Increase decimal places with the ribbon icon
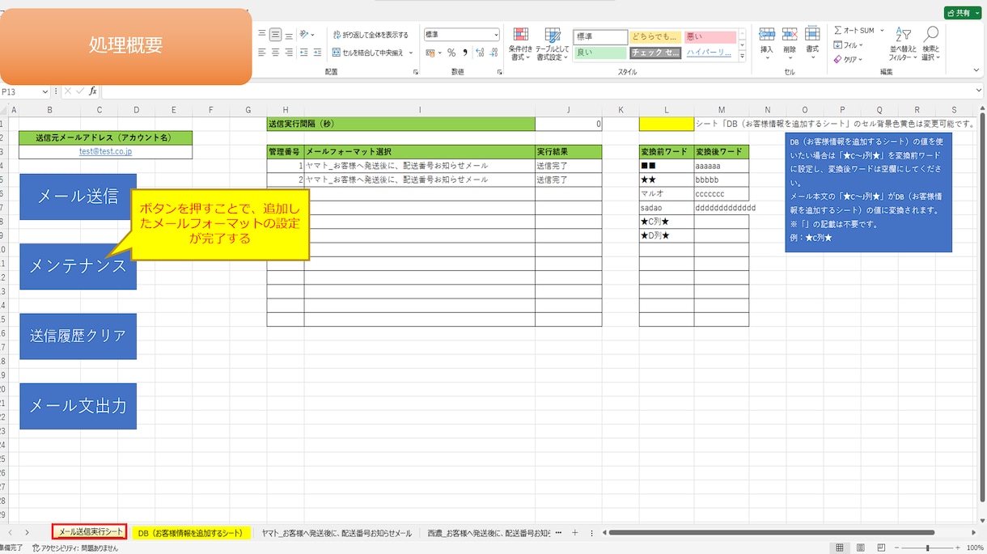The image size is (987, 554). [480, 53]
